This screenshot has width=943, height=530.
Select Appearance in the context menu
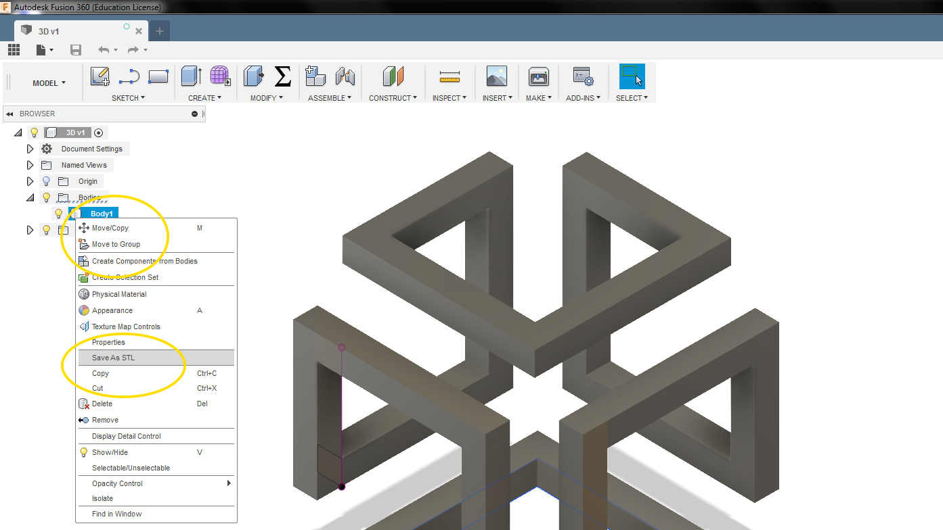point(156,310)
